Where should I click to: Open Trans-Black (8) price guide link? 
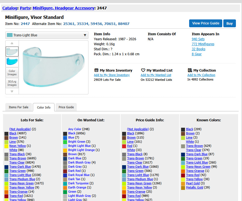(135, 154)
